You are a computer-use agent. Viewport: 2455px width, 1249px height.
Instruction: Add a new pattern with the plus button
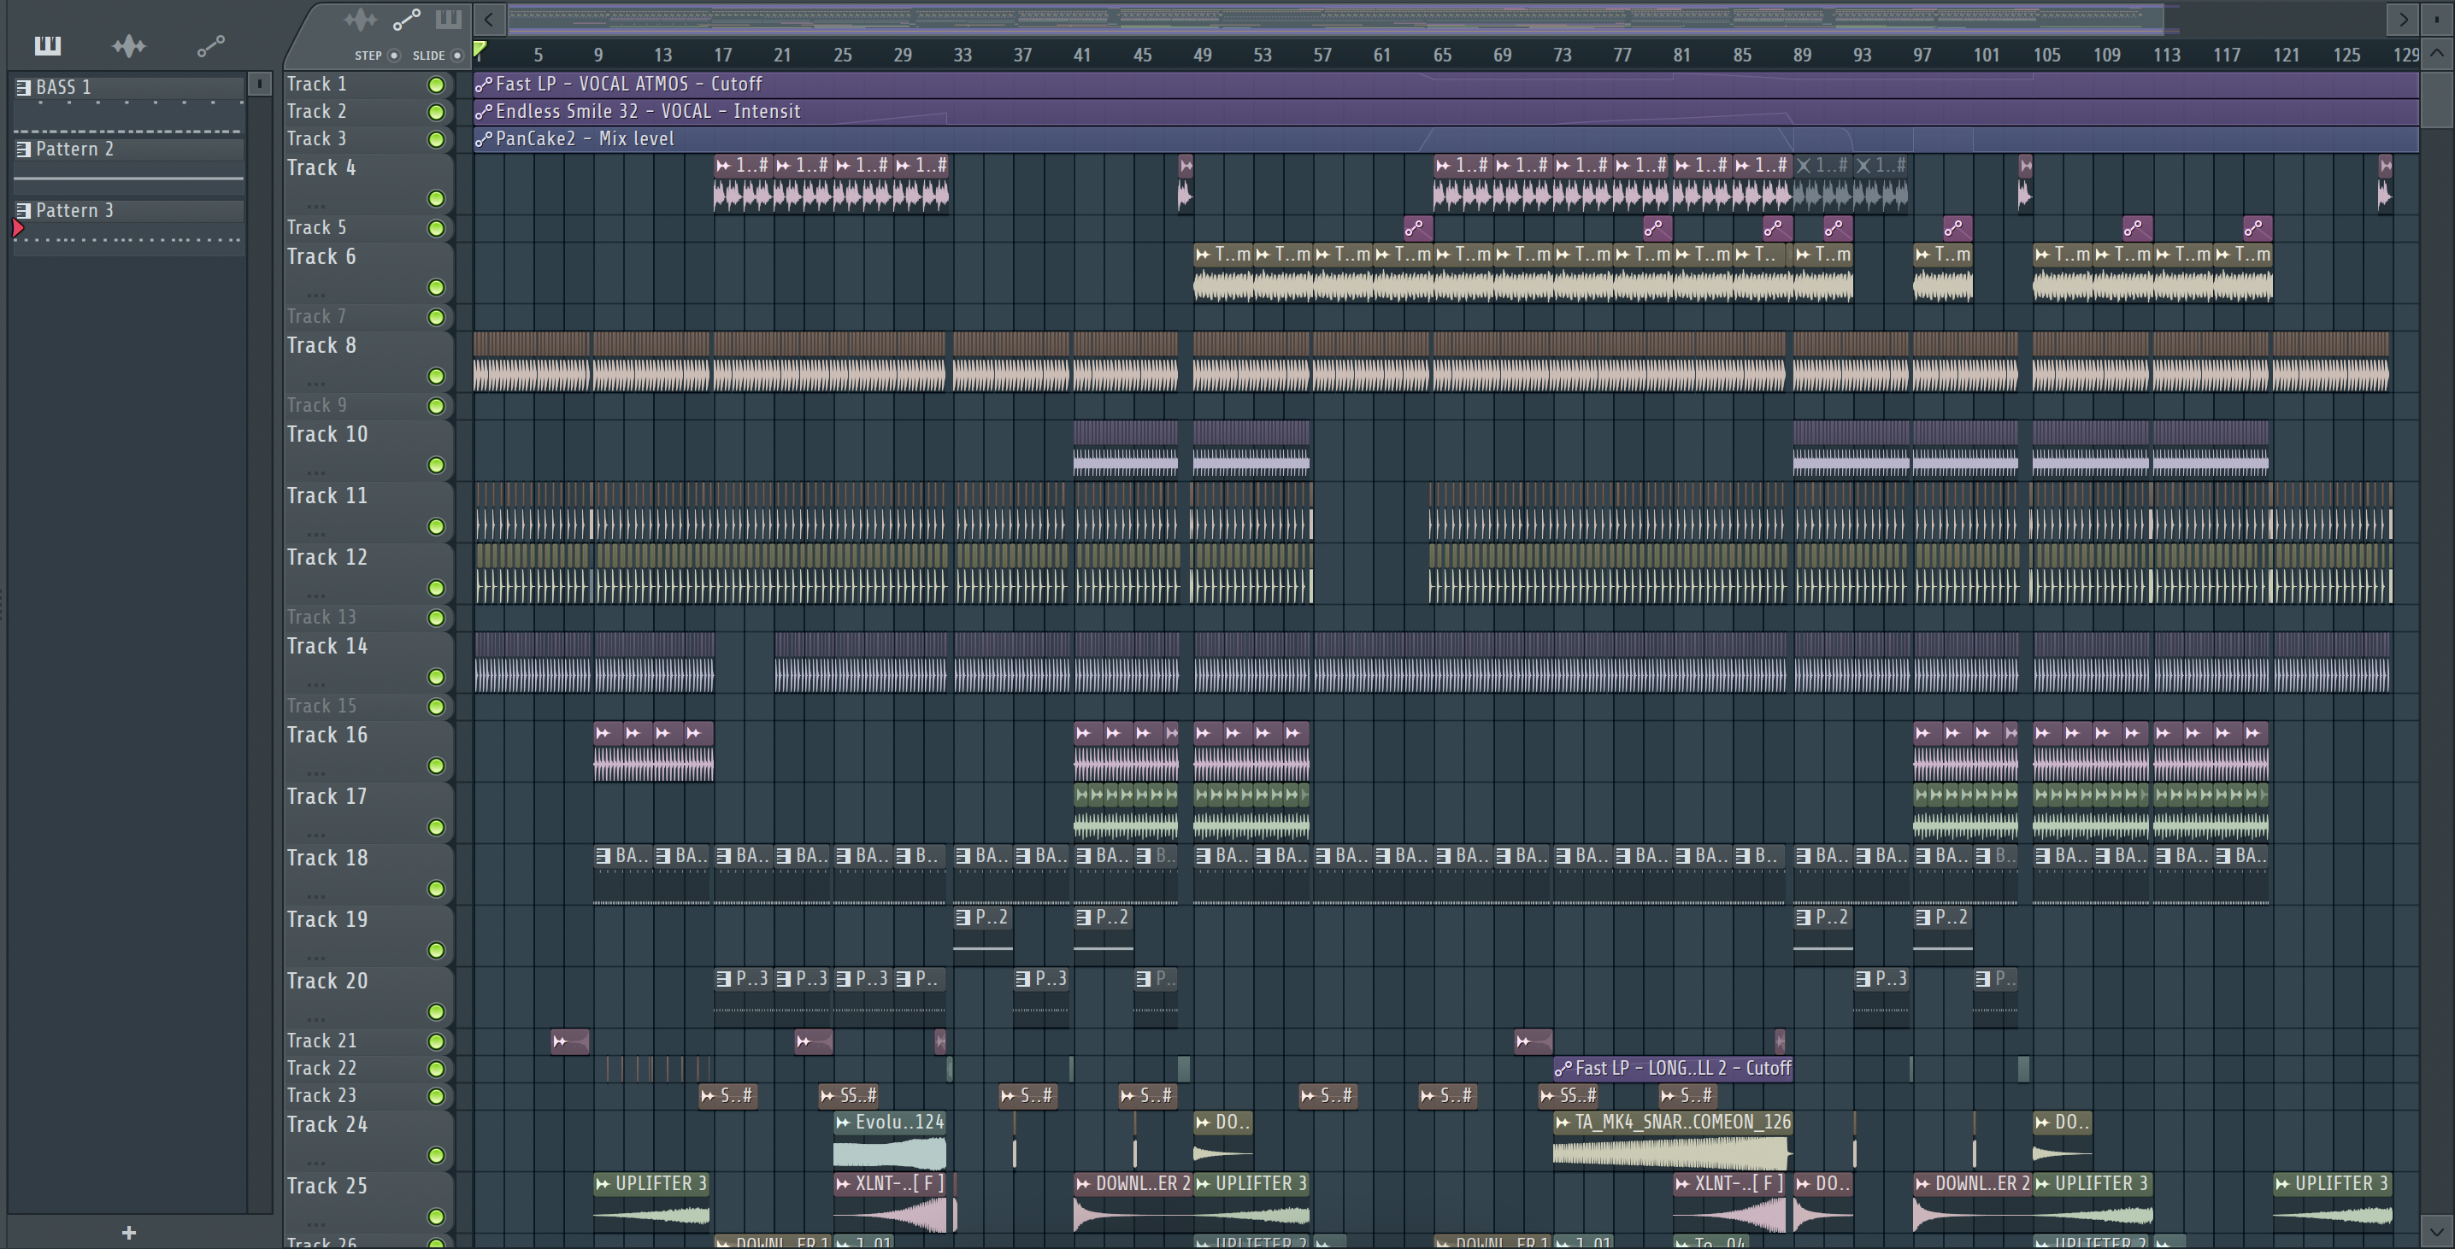[x=129, y=1232]
